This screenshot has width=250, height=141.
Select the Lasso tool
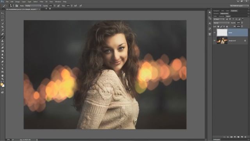pos(2,20)
